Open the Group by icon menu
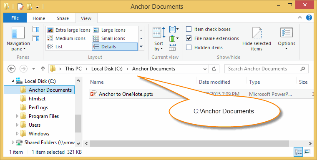The height and width of the screenshot is (160, 317). click(174, 30)
